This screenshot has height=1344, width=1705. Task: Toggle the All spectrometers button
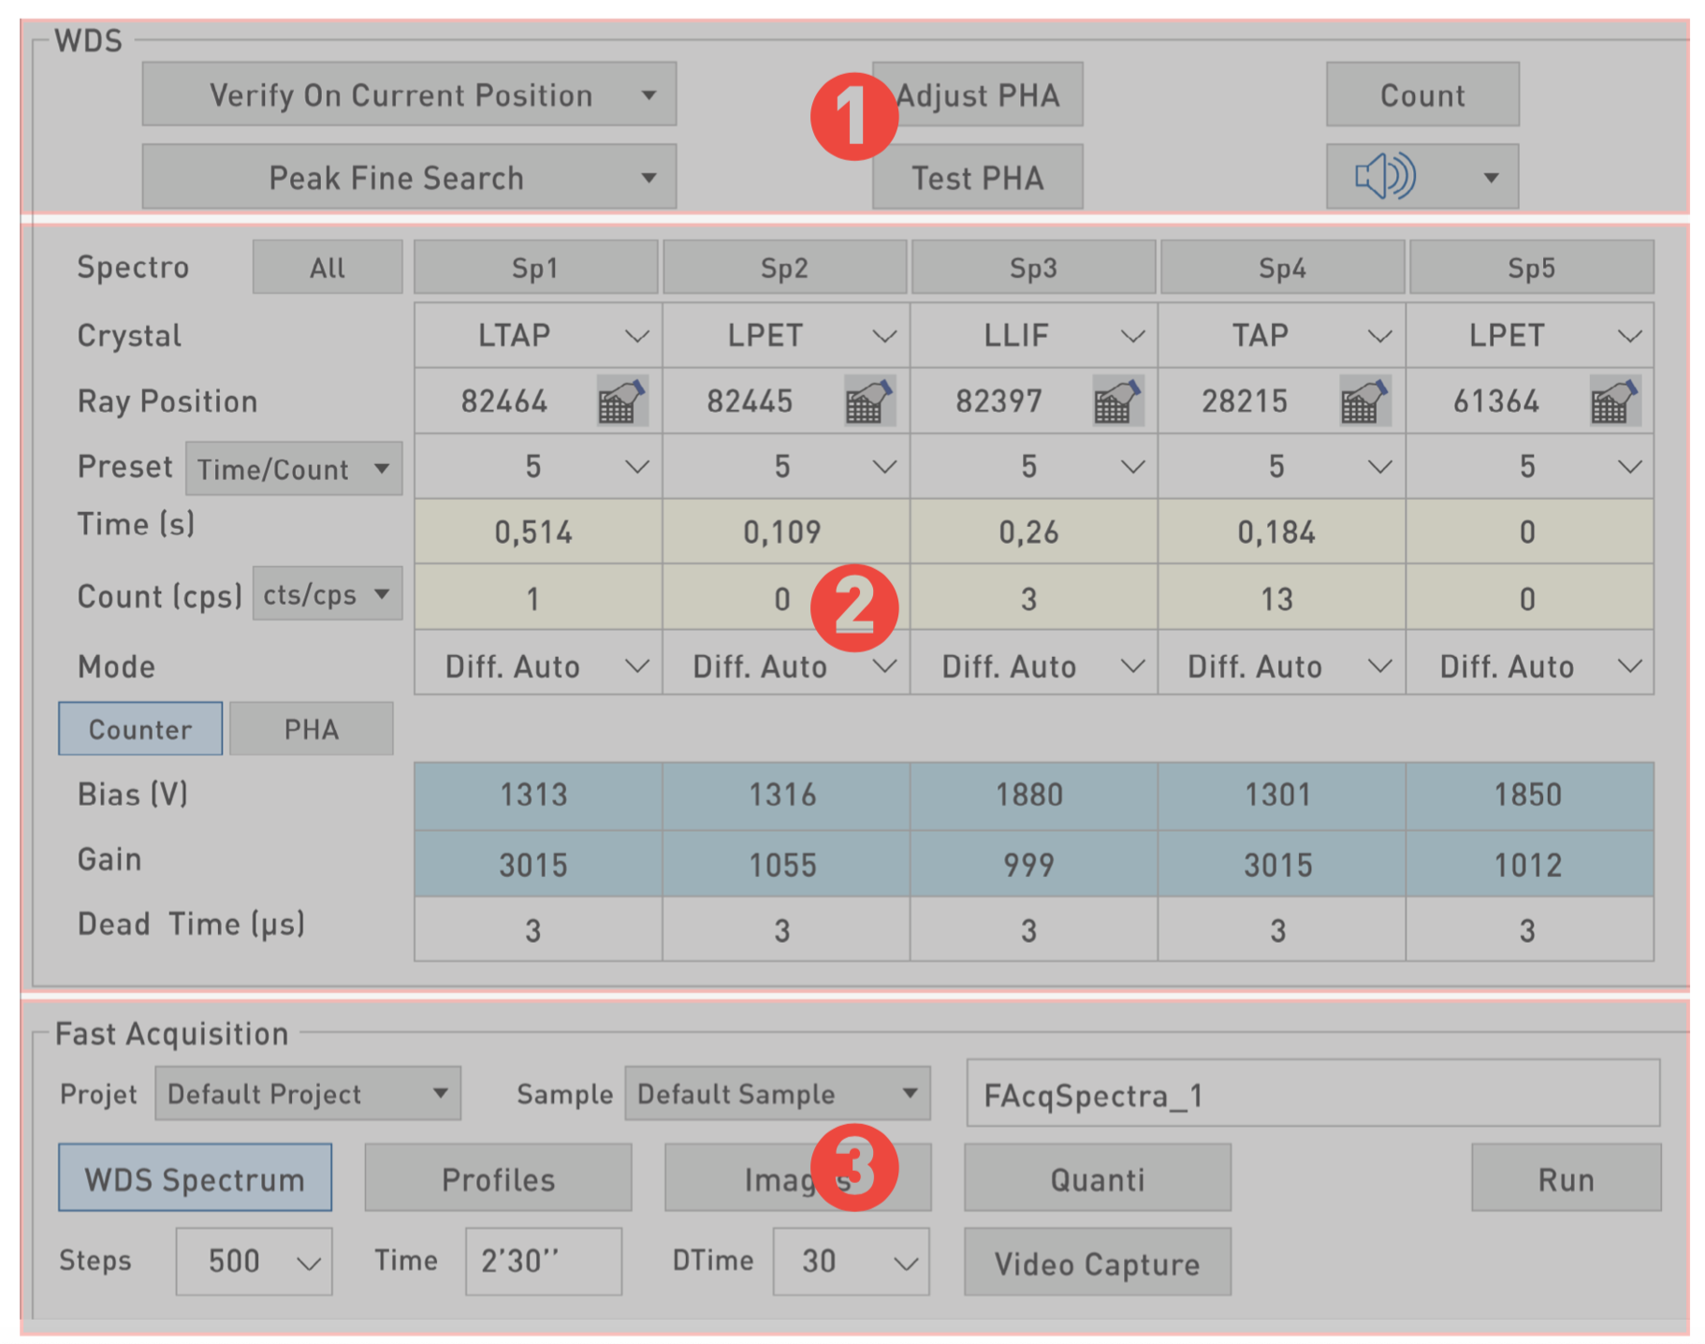[x=328, y=269]
